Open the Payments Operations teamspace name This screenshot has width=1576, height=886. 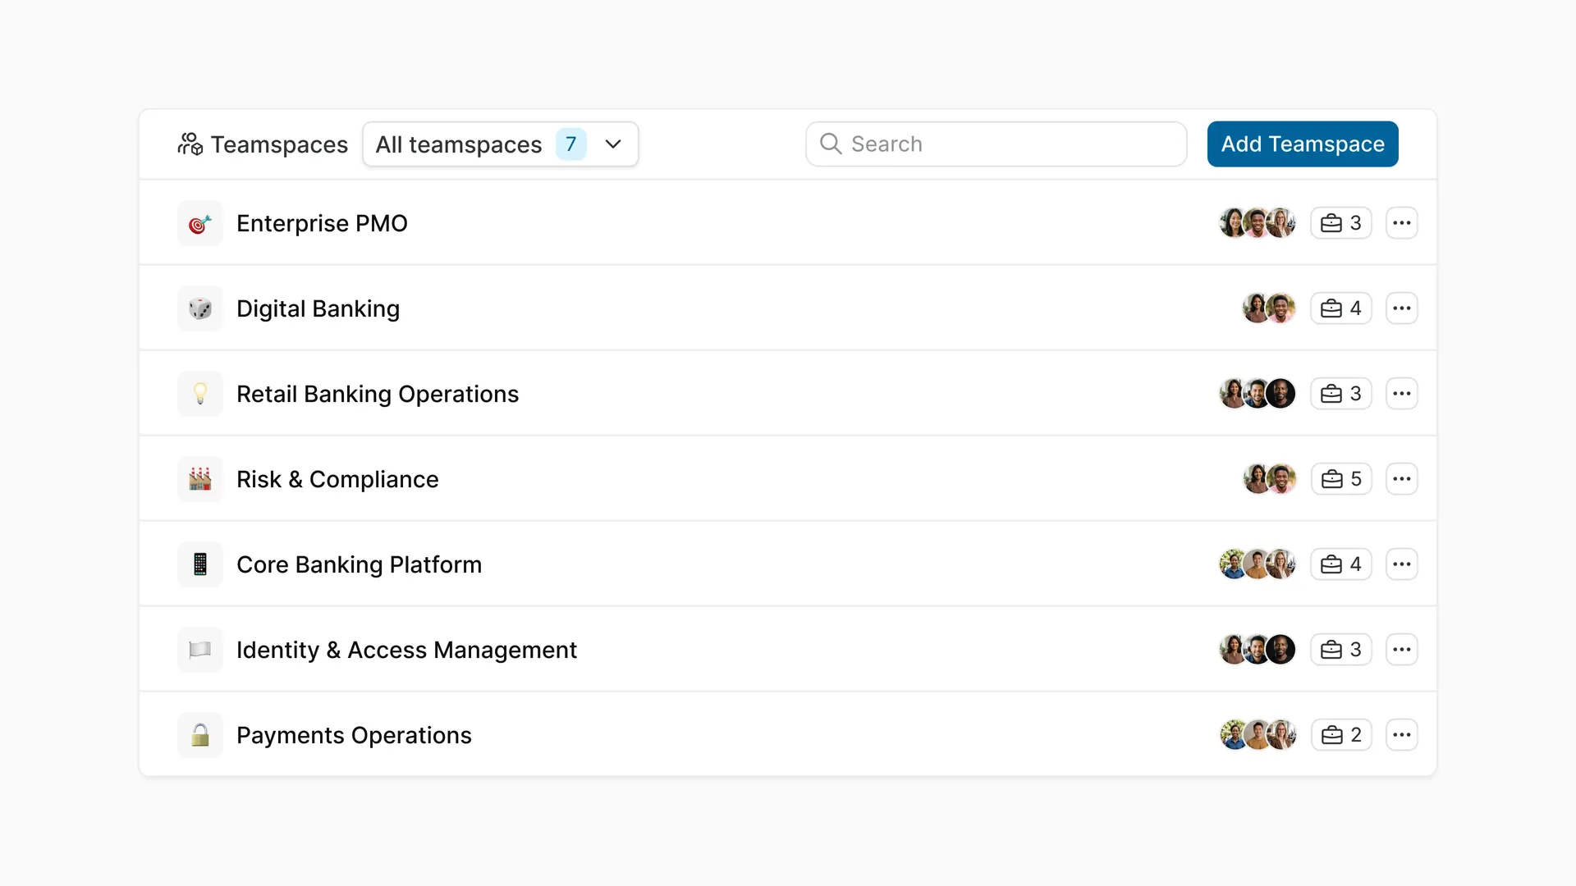(354, 735)
